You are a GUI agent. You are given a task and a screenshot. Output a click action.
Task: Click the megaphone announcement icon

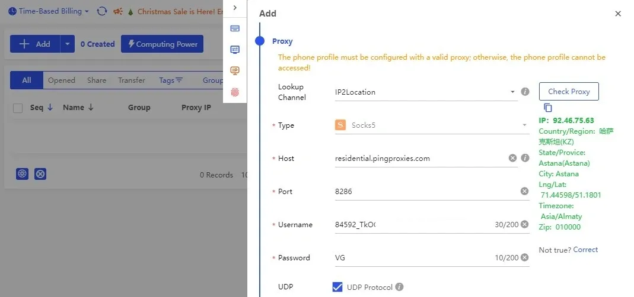point(118,11)
